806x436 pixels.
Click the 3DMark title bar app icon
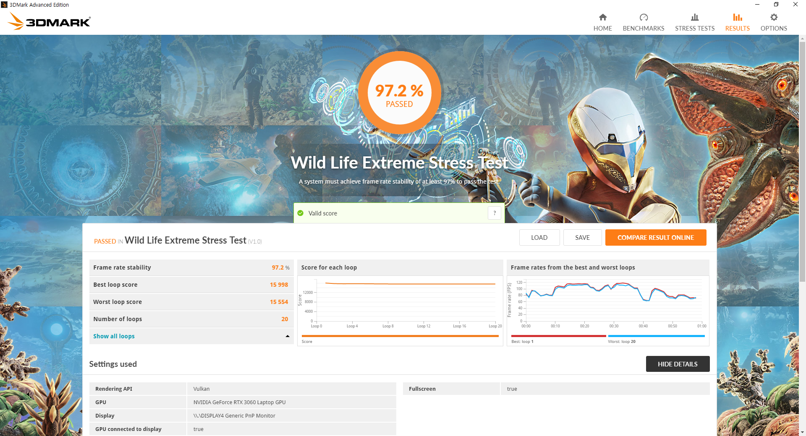(4, 5)
